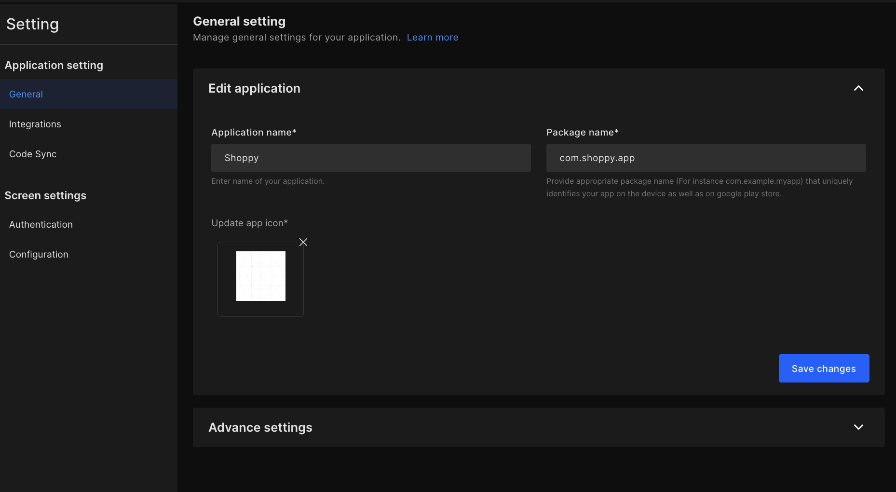
Task: Select the app icon thumbnail preview
Action: point(261,276)
